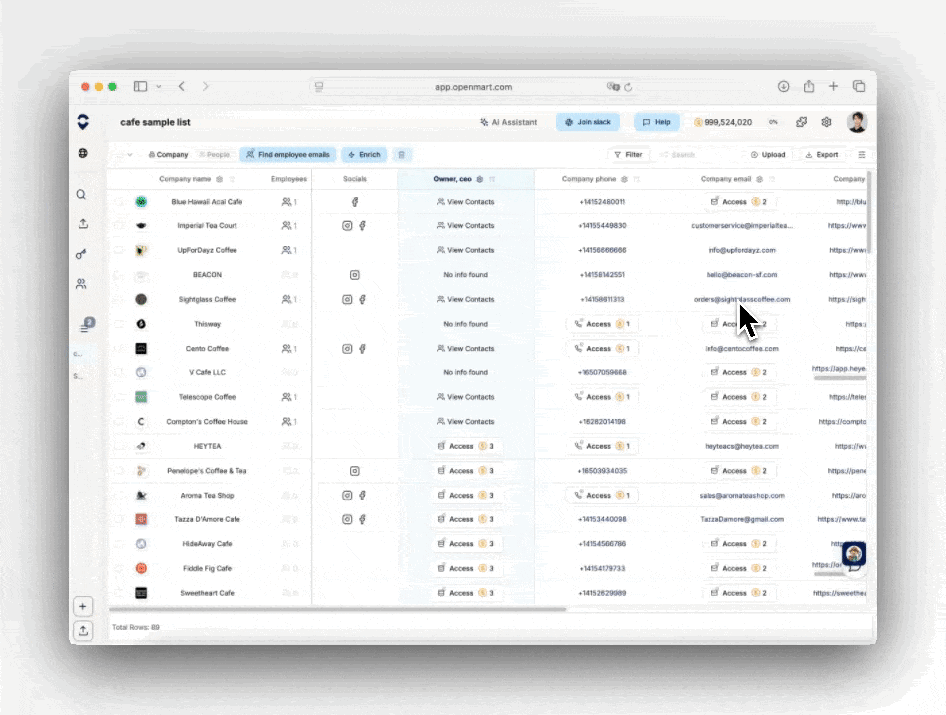Open the user profile avatar
Image resolution: width=946 pixels, height=715 pixels.
coord(857,122)
